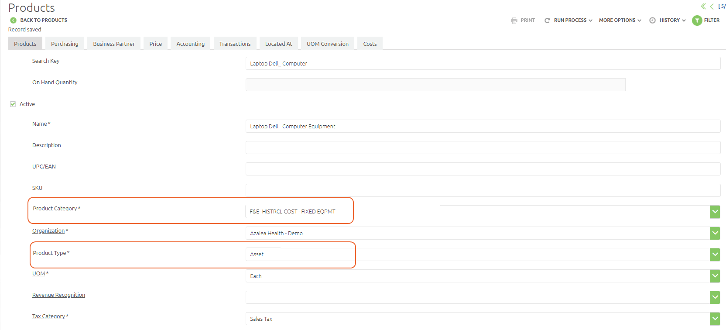This screenshot has width=726, height=330.
Task: Click the Back to Products arrow icon
Action: (13, 20)
